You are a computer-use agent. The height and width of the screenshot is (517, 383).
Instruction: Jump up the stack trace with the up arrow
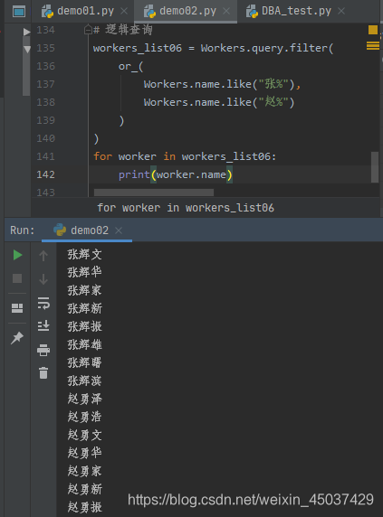(43, 256)
